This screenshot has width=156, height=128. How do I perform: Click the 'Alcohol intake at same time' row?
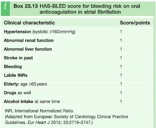click(77, 102)
